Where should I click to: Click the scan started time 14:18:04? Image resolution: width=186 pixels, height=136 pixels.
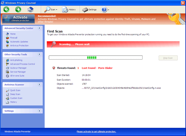[86, 75]
